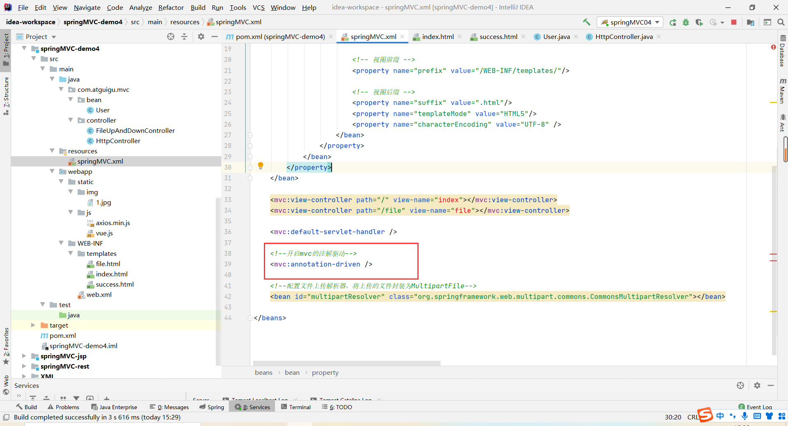Open the Favorites tool window
The width and height of the screenshot is (788, 426).
(x=6, y=346)
